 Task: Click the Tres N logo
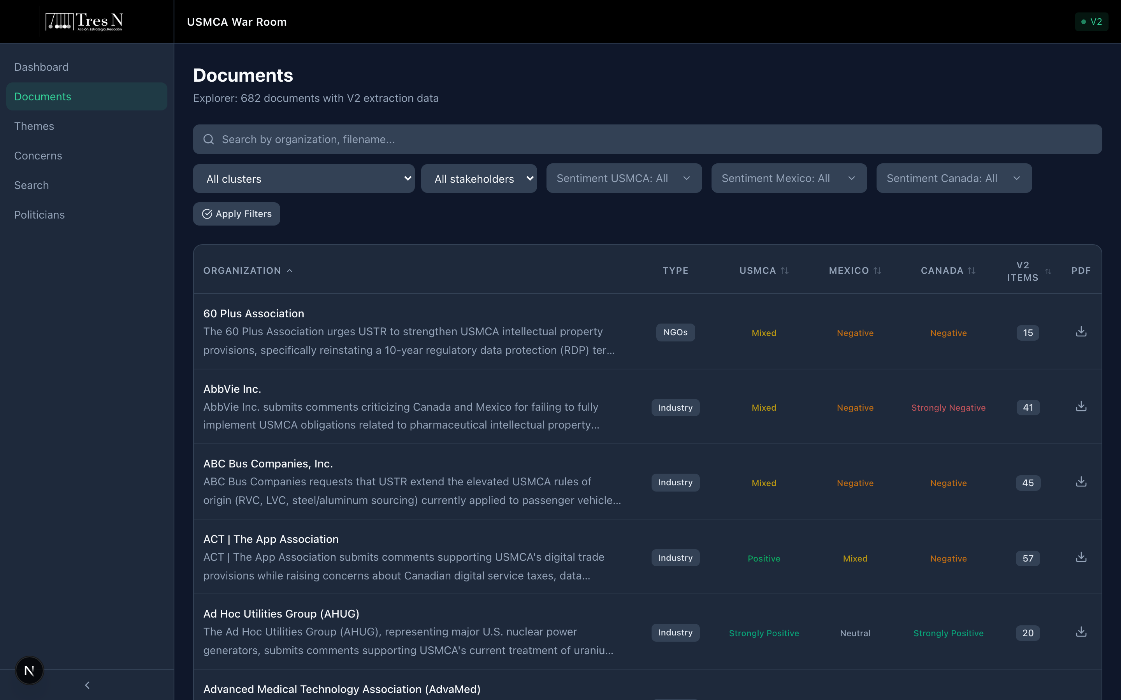pyautogui.click(x=84, y=21)
